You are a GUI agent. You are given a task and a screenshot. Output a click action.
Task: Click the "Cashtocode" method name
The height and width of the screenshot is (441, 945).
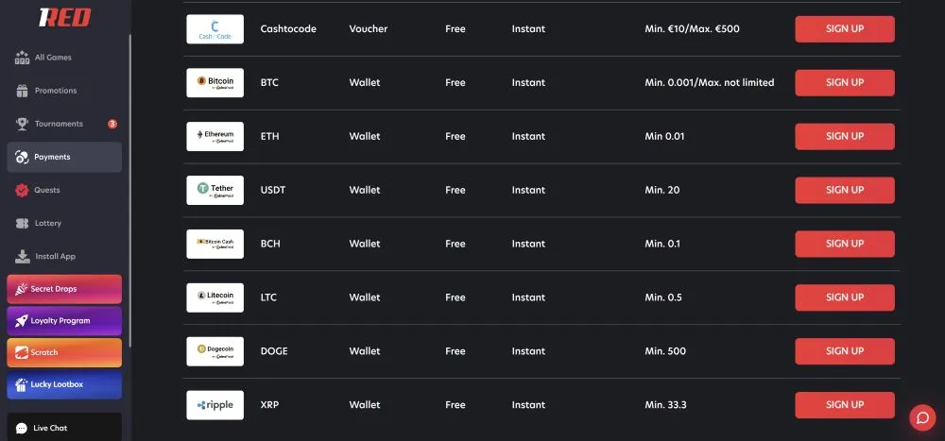(x=288, y=29)
